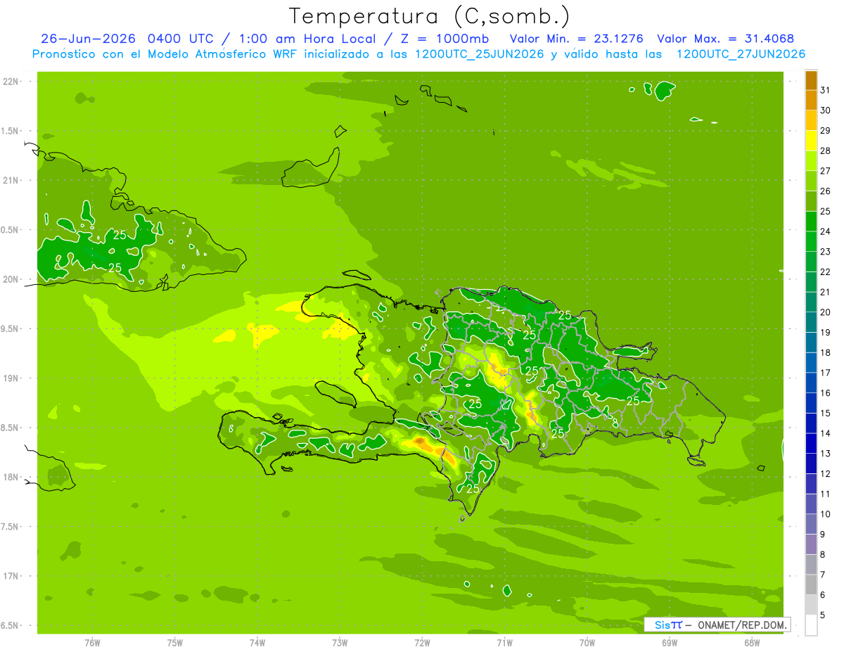The height and width of the screenshot is (652, 844).
Task: Click the 'ONAMET/REP.DOM.' credit label
Action: click(742, 625)
